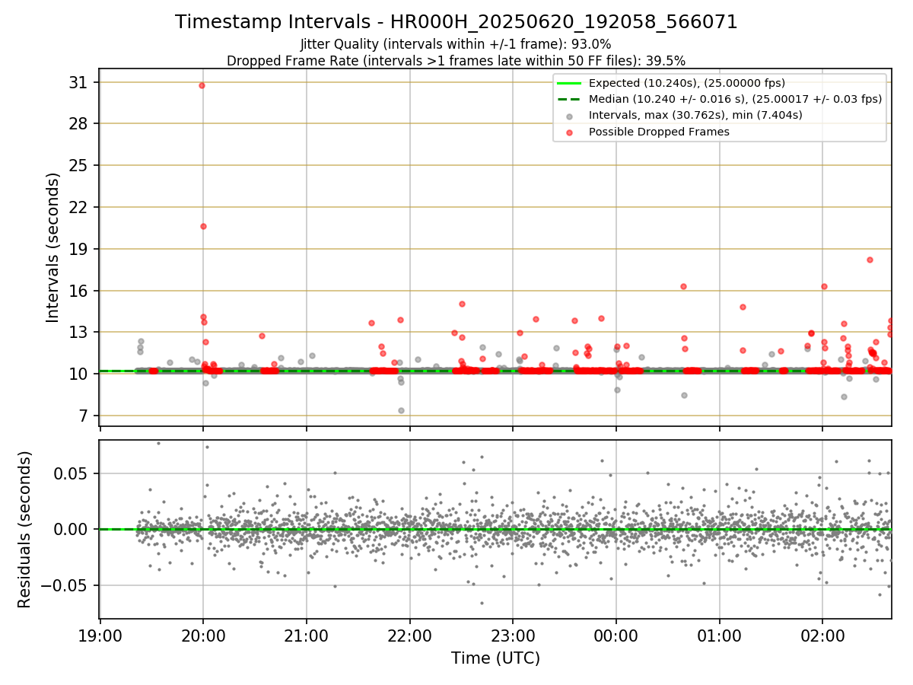The width and height of the screenshot is (913, 685).
Task: Click the 25 tick label on y-axis
Action: [x=78, y=165]
